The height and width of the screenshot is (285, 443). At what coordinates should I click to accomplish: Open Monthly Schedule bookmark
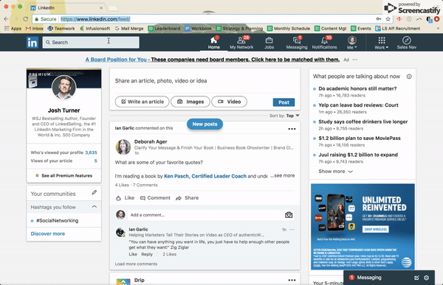pos(289,29)
